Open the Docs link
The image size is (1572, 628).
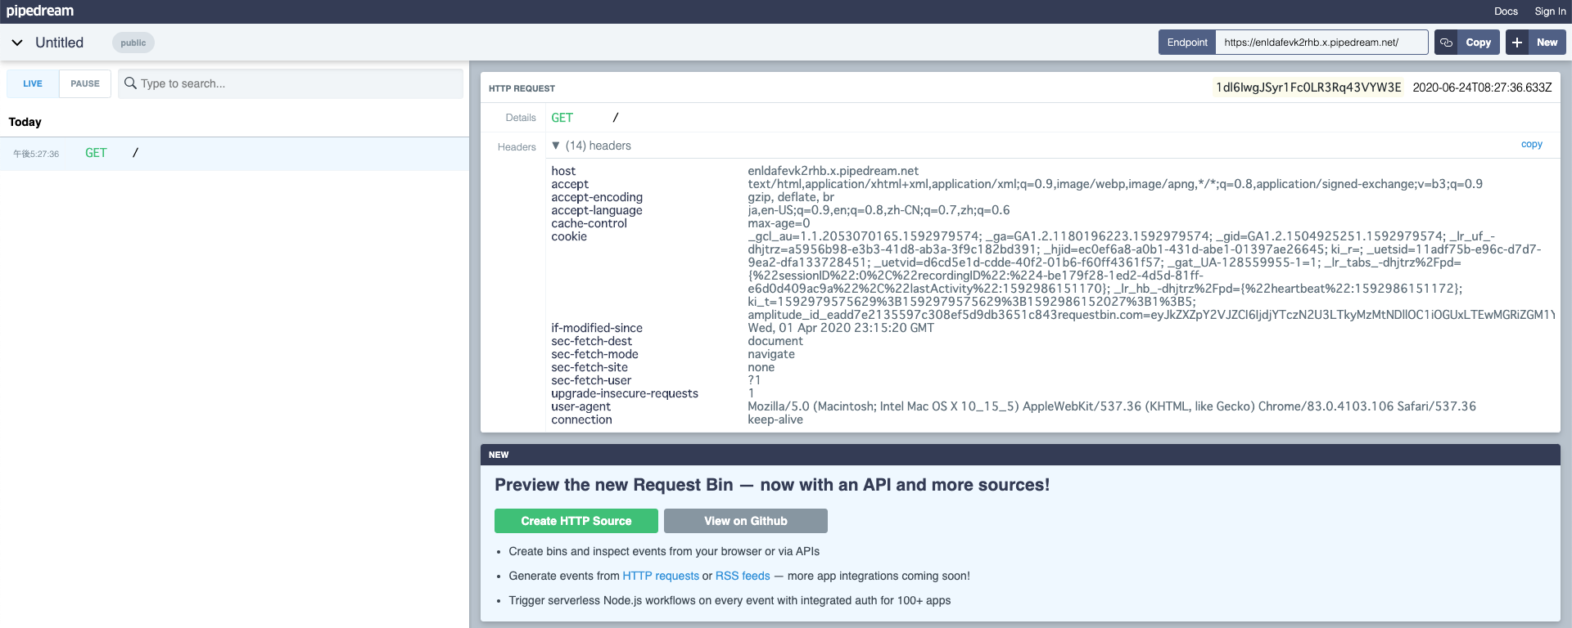[1506, 11]
